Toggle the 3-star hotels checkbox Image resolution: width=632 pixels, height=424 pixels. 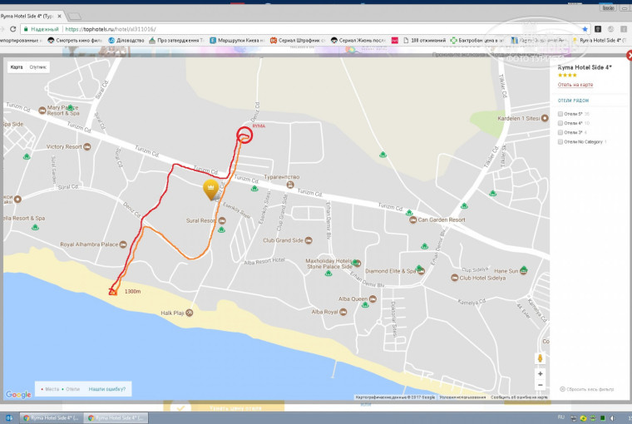[560, 132]
